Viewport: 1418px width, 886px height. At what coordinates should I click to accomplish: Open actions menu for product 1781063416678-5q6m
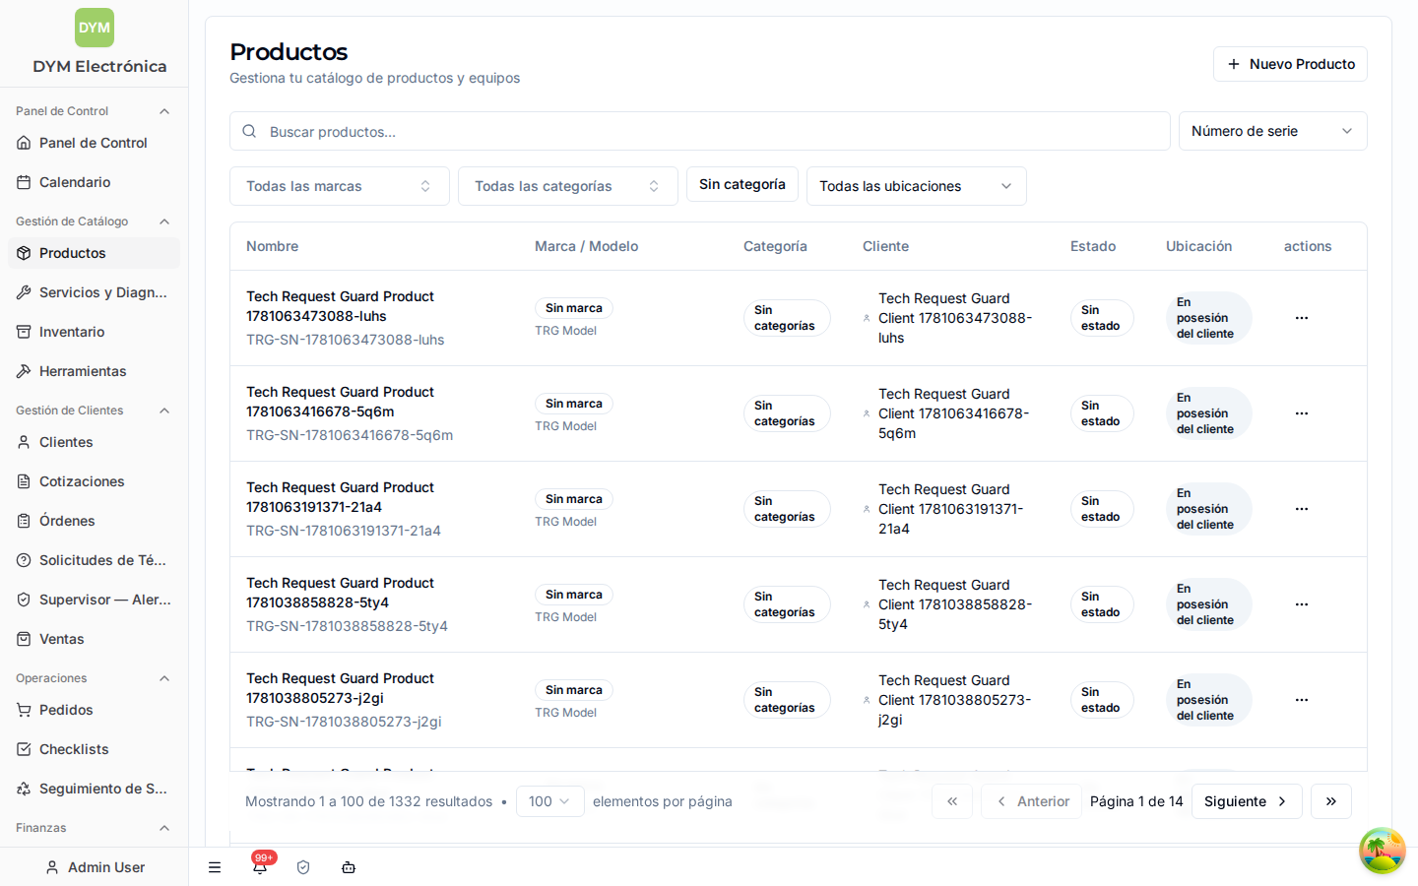point(1302,413)
